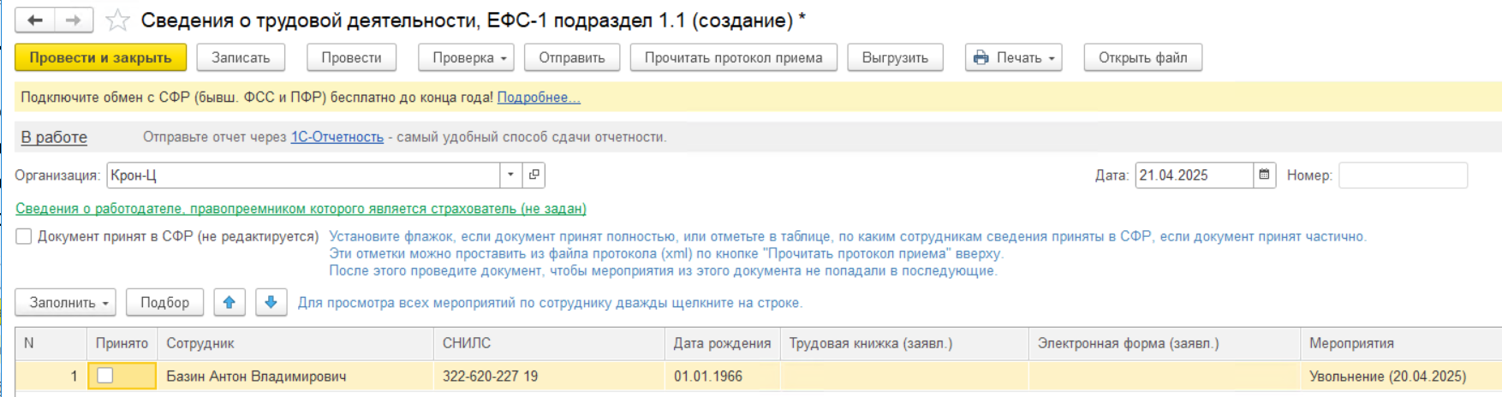The image size is (1502, 397).
Task: Click the 'СНИЛС' column header
Action: [549, 343]
